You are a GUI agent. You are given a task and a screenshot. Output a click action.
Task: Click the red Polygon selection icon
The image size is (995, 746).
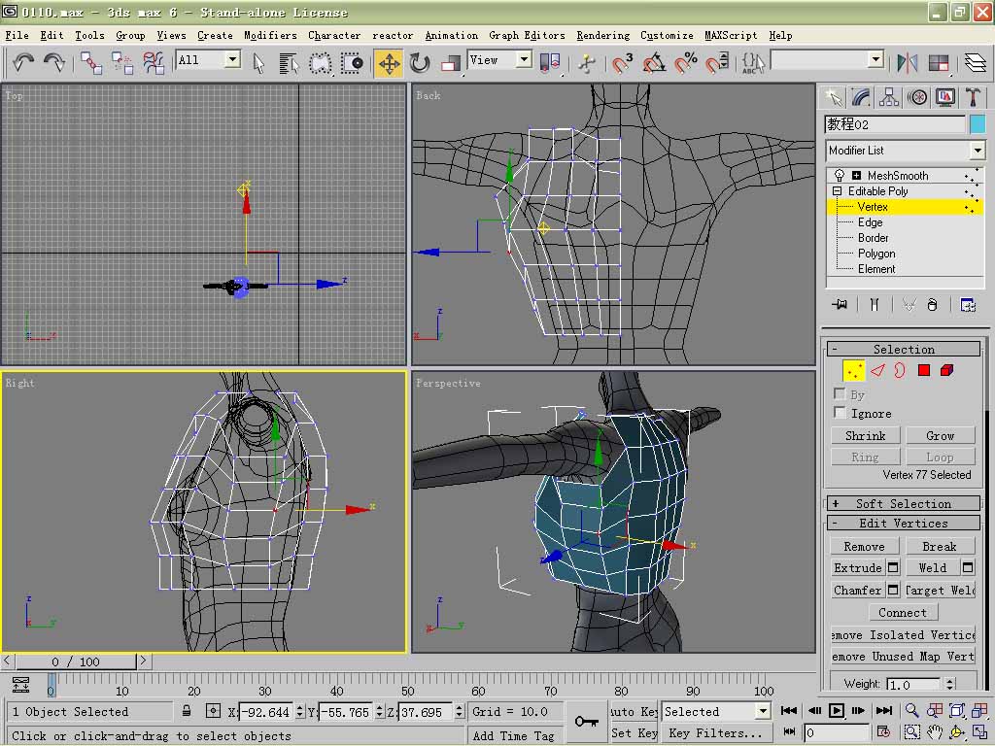(924, 370)
